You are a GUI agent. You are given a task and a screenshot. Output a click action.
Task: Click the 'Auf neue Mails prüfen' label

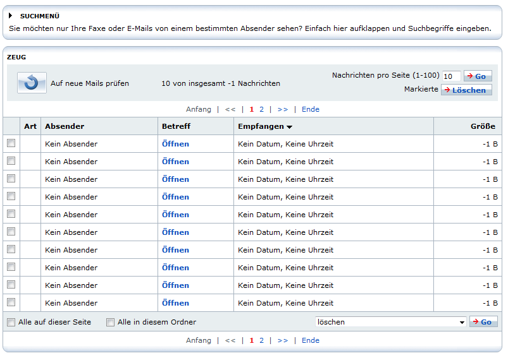pos(90,83)
